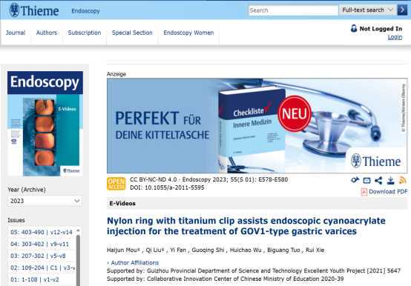The height and width of the screenshot is (286, 411).
Task: Open the Year (Archive) 2023 dropdown
Action: click(x=45, y=201)
